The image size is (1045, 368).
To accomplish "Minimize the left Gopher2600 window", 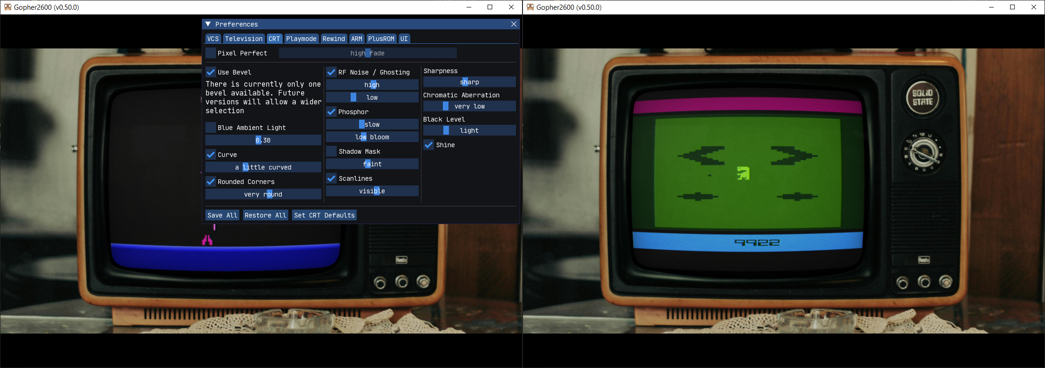I will point(469,7).
